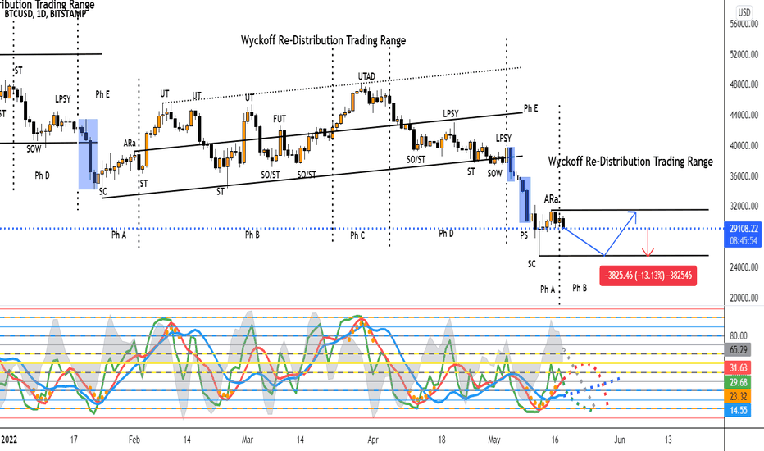Click the red -3825.46 (-13.13%) measurement label

(x=648, y=276)
